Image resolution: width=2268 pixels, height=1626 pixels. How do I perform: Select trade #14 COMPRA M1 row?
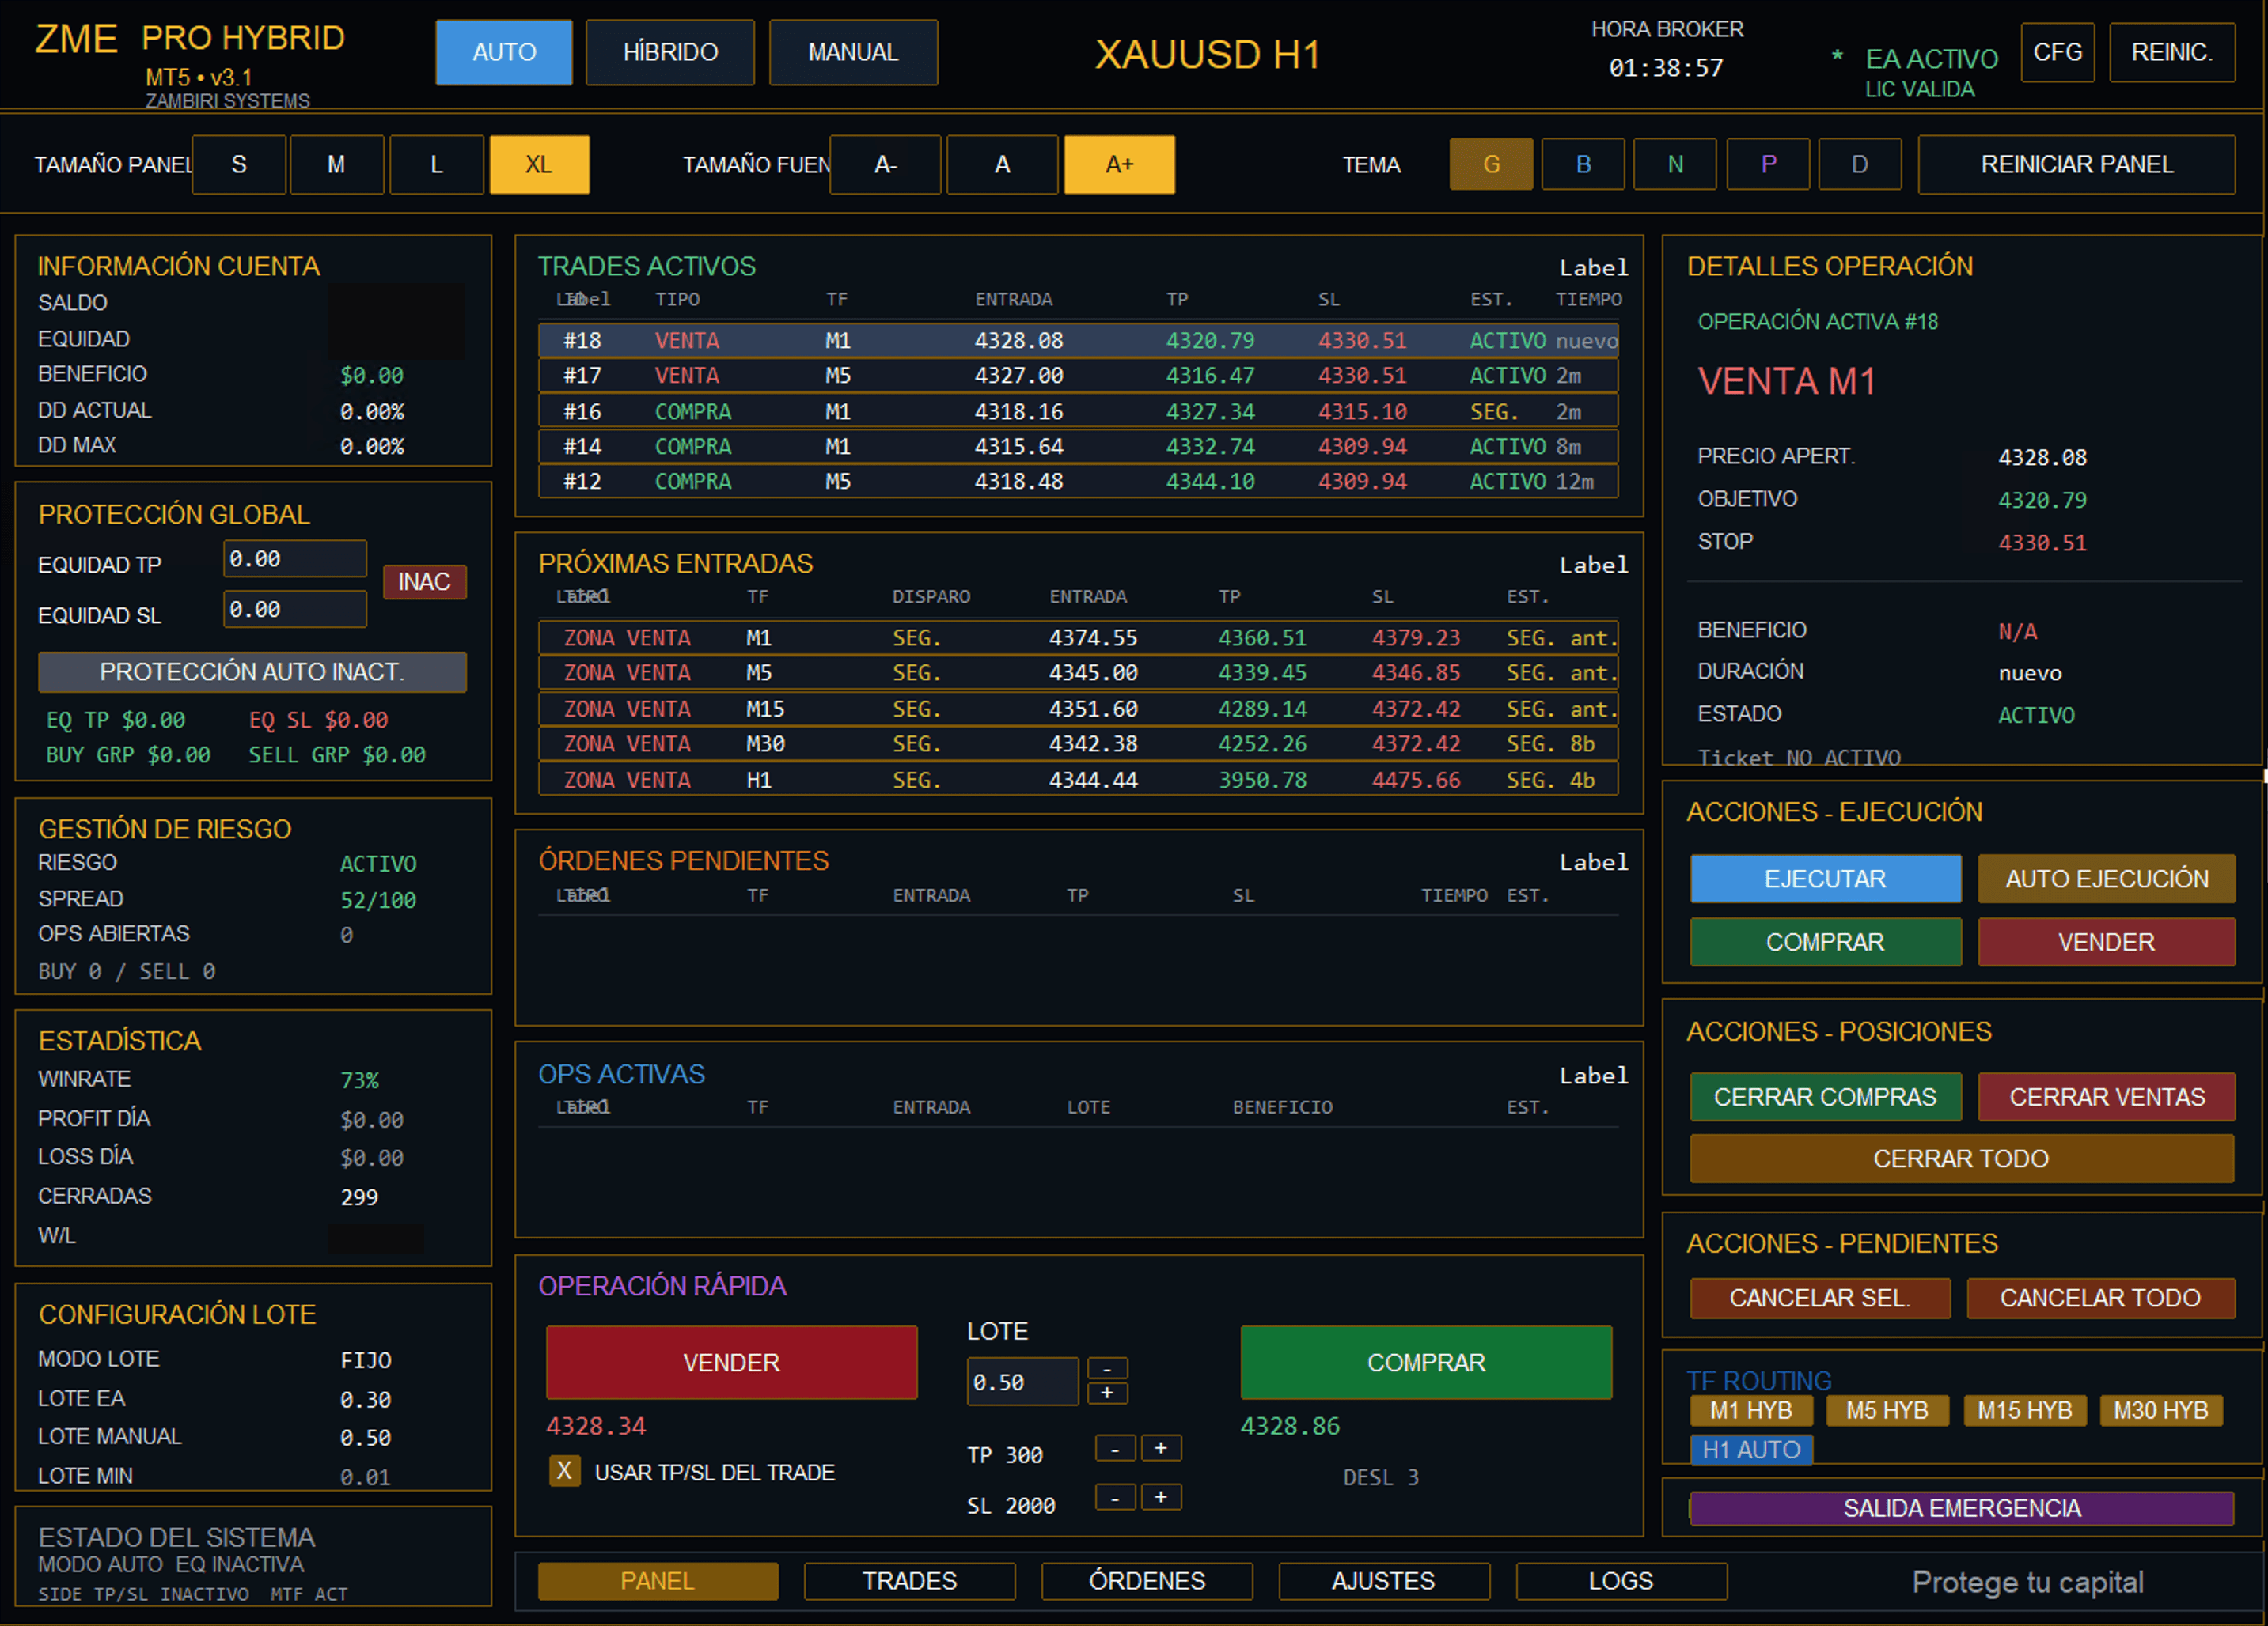1078,447
